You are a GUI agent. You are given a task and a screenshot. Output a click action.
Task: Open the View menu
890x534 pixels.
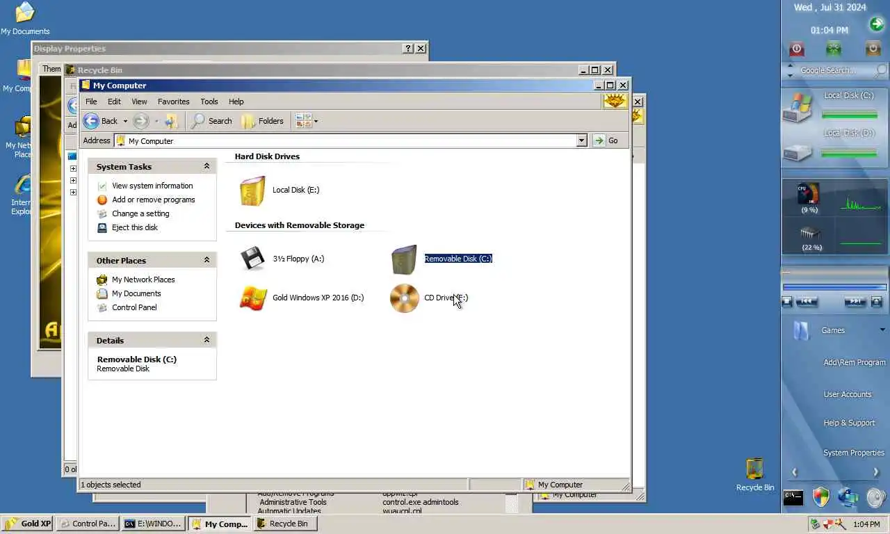tap(139, 102)
